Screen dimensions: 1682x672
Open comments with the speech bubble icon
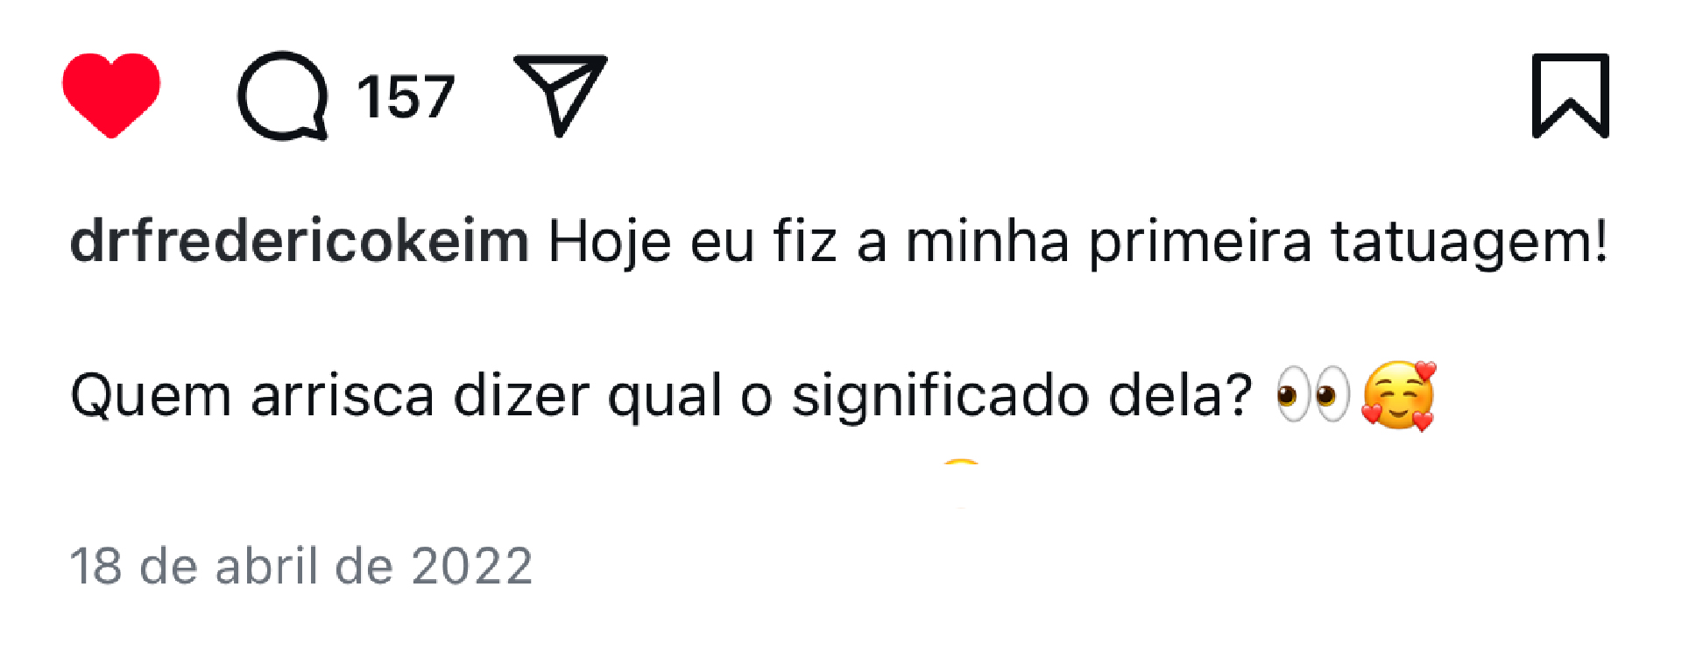pos(283,95)
